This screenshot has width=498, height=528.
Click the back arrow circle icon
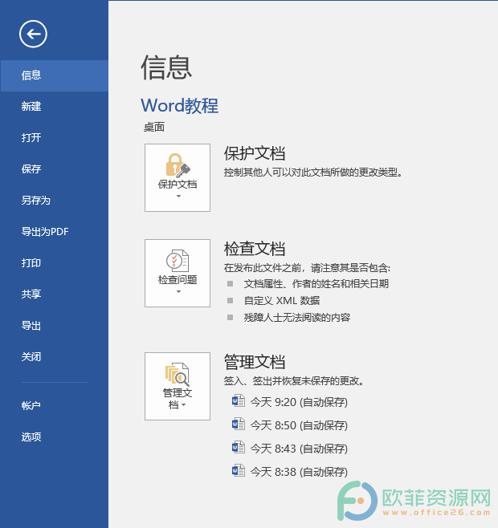tap(33, 34)
